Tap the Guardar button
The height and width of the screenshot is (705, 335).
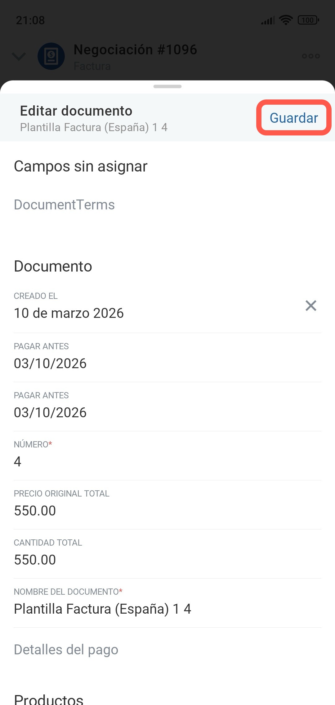click(x=294, y=118)
